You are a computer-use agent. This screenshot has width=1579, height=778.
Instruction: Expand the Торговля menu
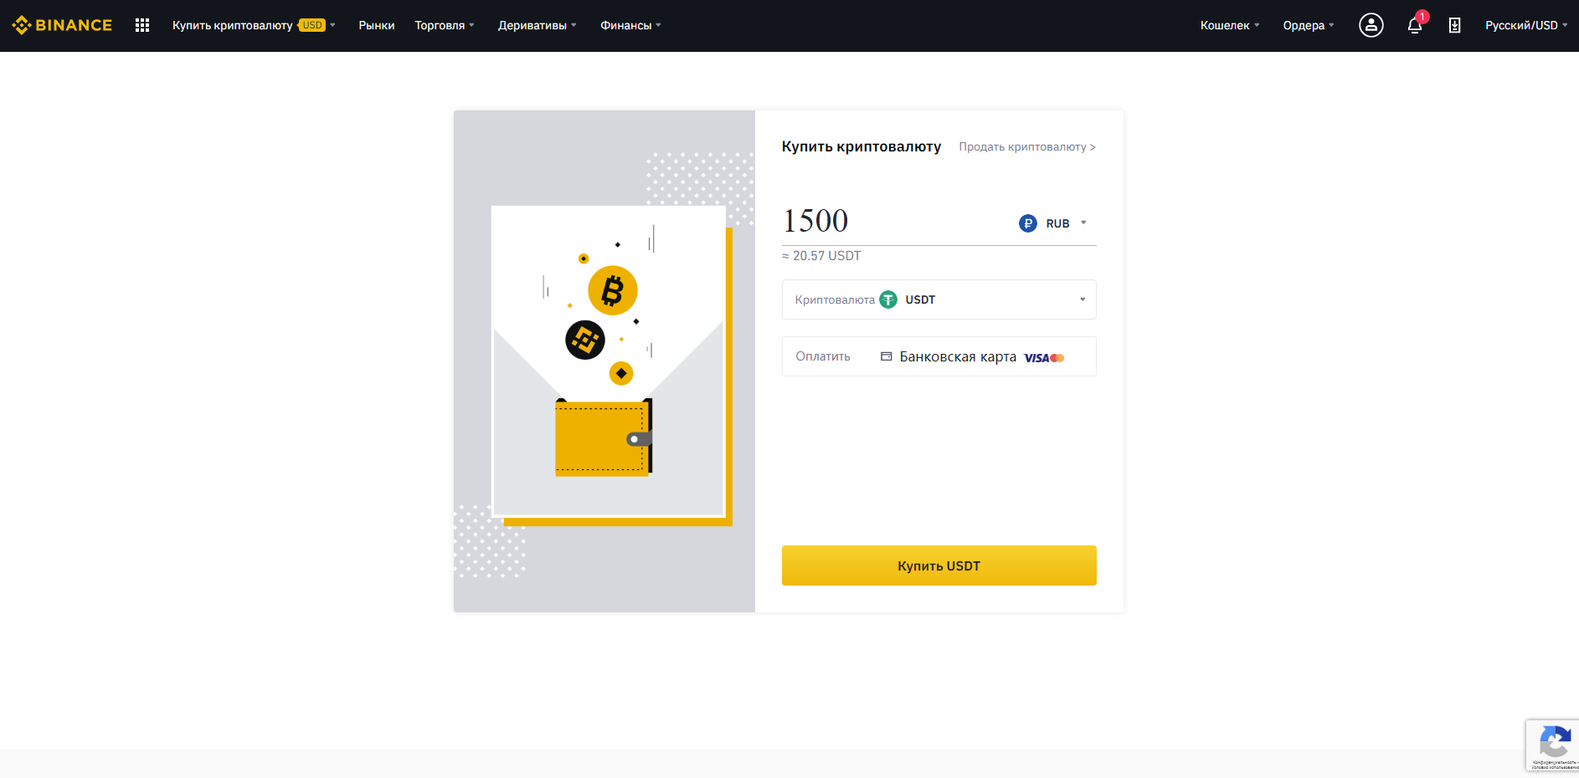point(445,25)
